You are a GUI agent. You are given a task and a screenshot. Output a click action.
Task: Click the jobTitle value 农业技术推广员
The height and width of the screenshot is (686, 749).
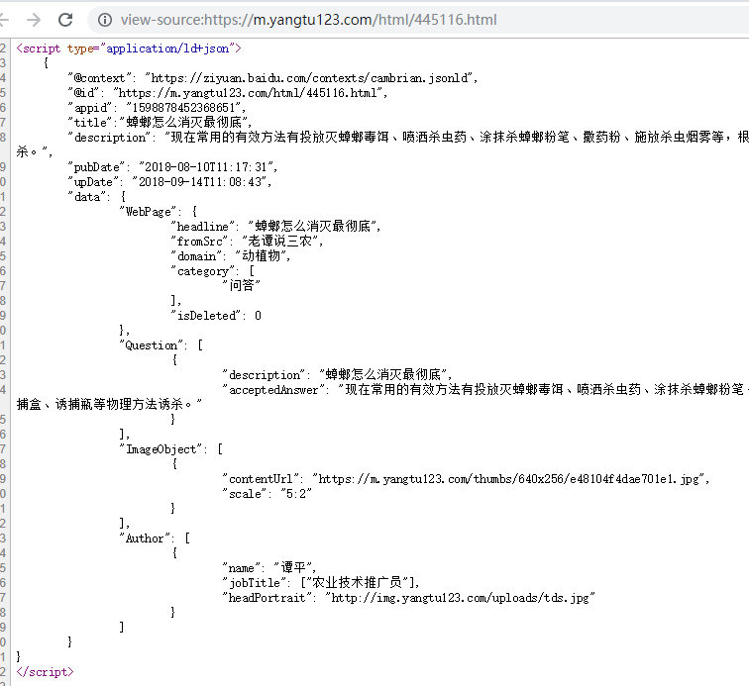[x=357, y=582]
